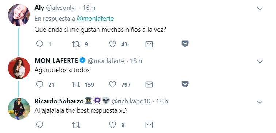The height and width of the screenshot is (133, 276).
Task: View Aly's profile picture
Action: [19, 15]
